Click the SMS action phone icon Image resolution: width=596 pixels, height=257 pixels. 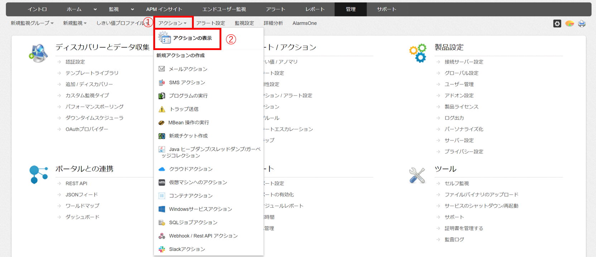point(162,82)
